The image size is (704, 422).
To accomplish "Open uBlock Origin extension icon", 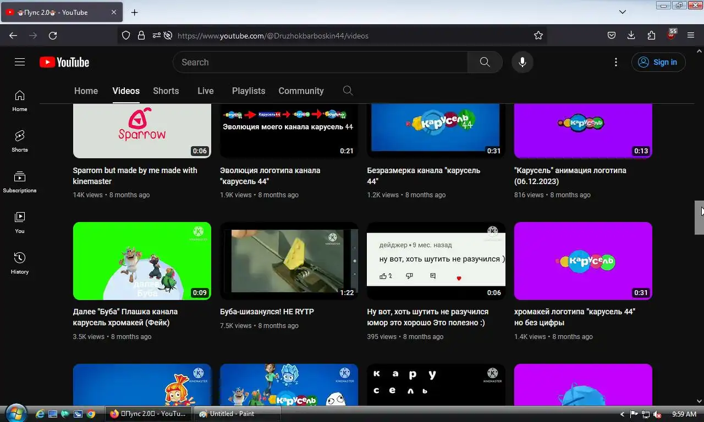I will point(671,35).
